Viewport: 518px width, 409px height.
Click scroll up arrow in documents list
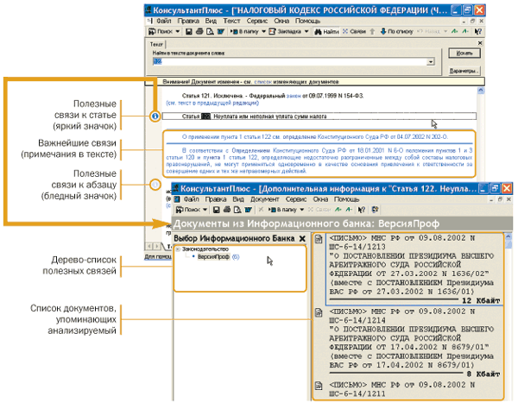(509, 236)
